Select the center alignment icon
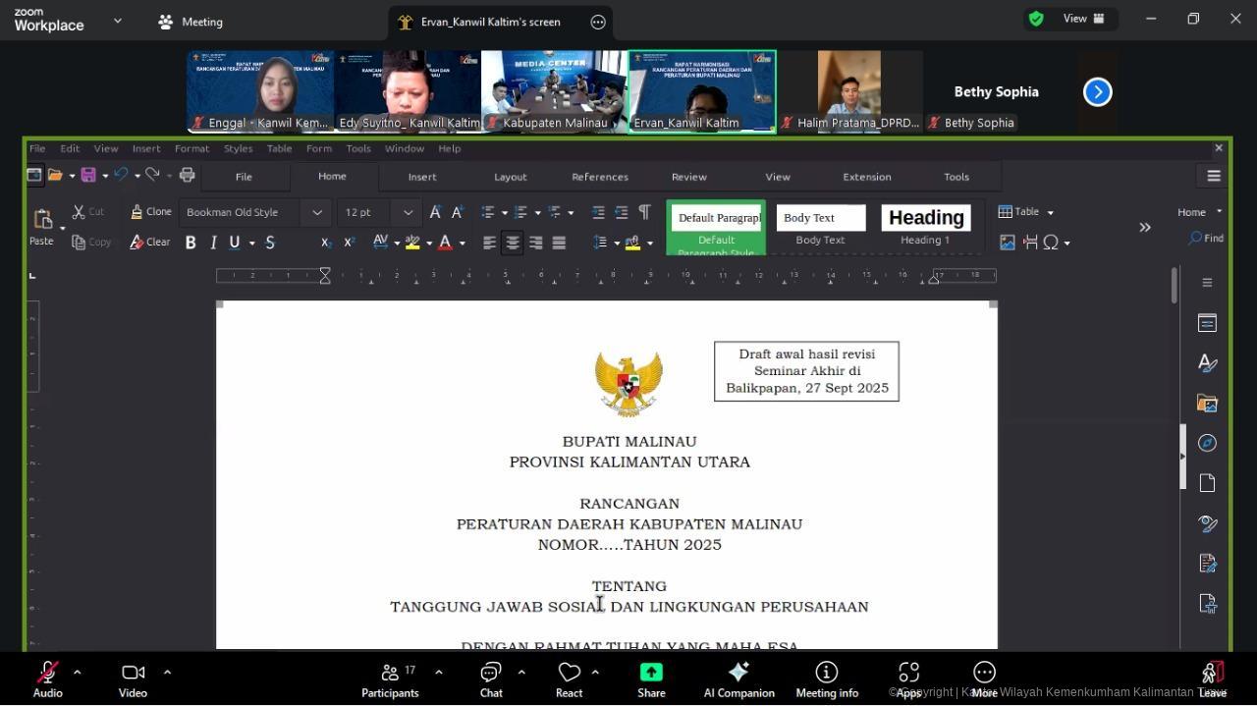 click(513, 243)
